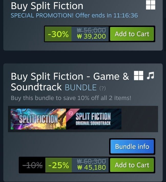
Task: Click the -30% discount badge
Action: (58, 34)
